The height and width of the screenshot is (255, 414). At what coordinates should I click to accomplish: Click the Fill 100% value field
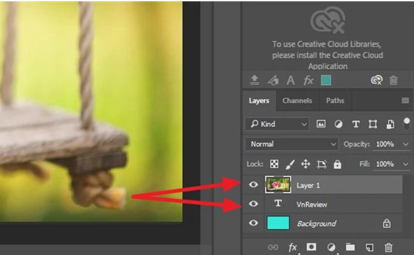[x=385, y=164]
